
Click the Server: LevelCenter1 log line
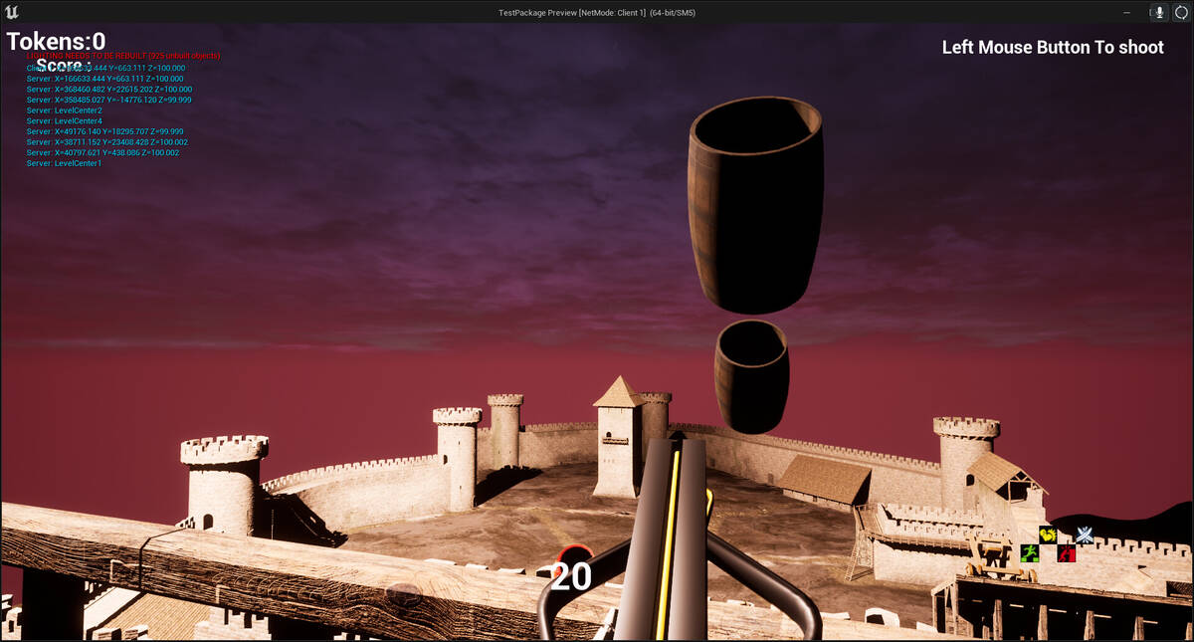[65, 163]
